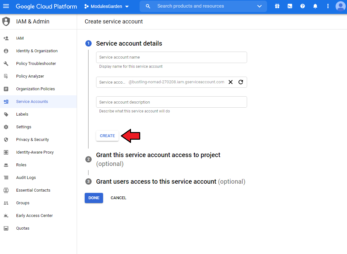Image resolution: width=347 pixels, height=254 pixels.
Task: Click the Settings gear icon
Action: point(6,127)
